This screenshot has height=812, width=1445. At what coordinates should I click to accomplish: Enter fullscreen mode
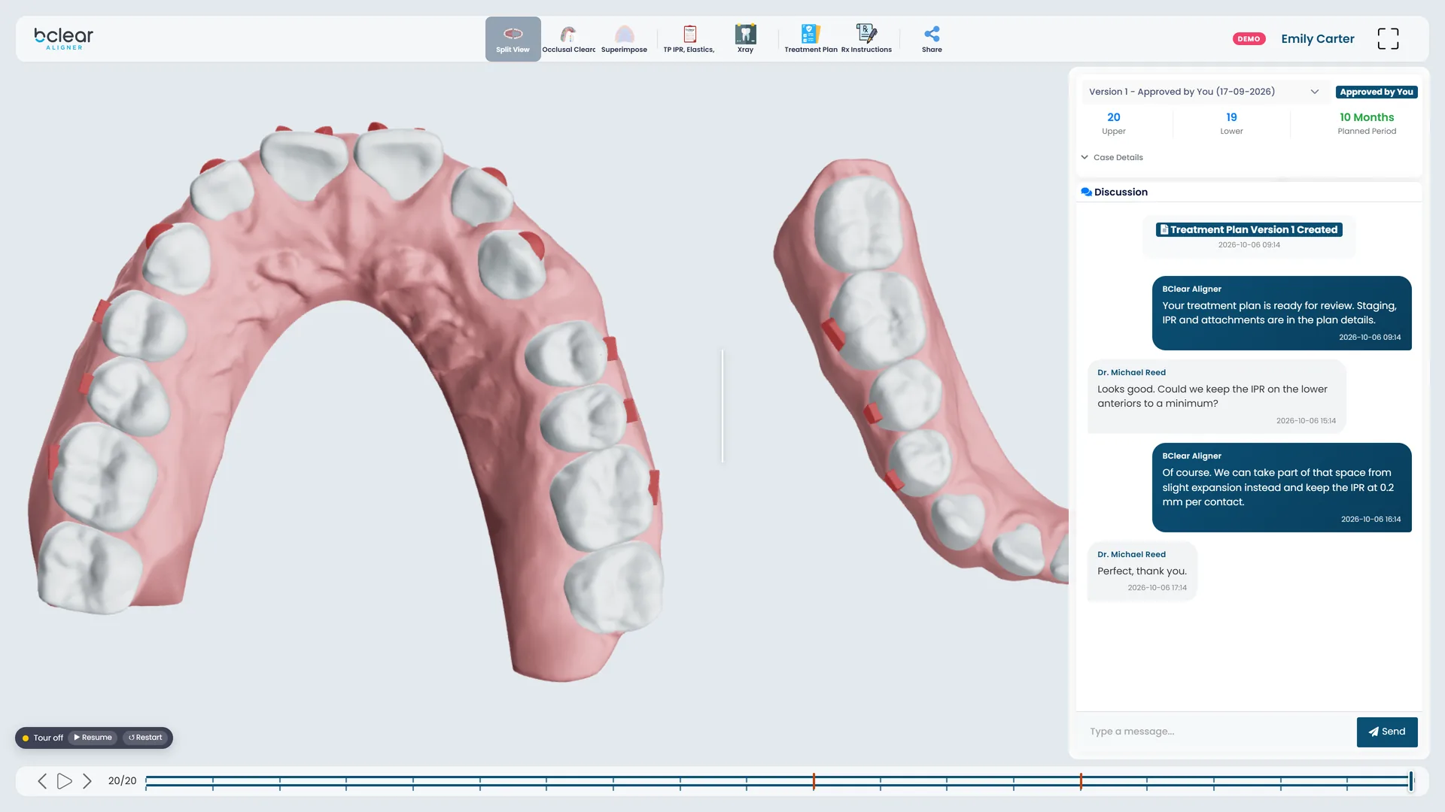pos(1388,38)
